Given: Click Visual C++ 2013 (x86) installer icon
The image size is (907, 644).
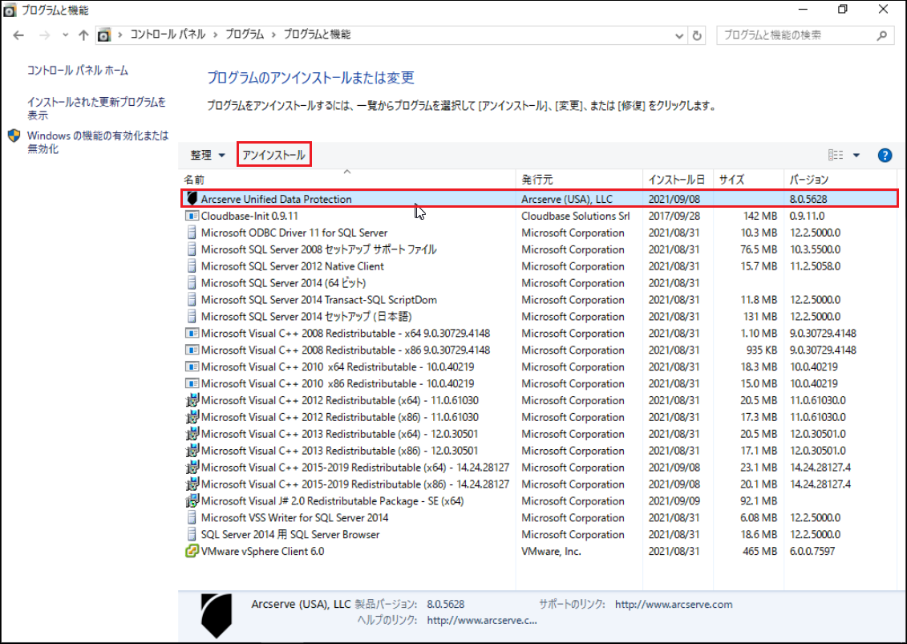Looking at the screenshot, I should click(x=192, y=450).
